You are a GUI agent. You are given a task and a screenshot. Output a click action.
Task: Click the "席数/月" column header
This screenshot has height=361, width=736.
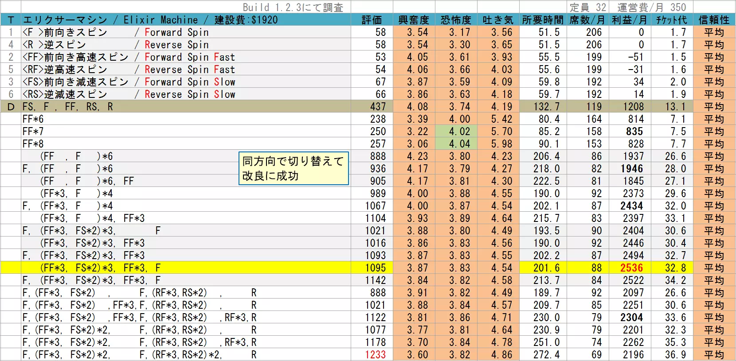[x=587, y=20]
